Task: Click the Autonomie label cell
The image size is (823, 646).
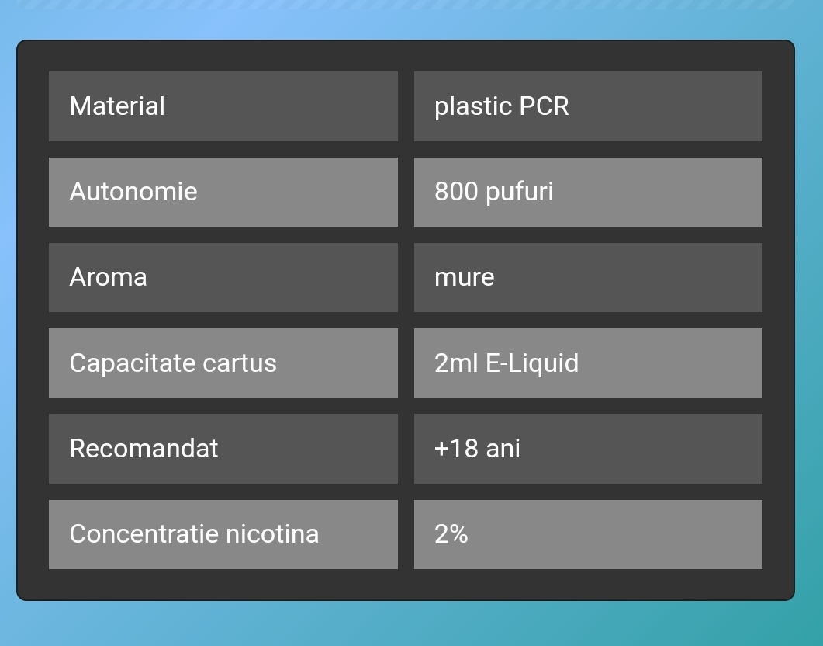Action: tap(223, 193)
